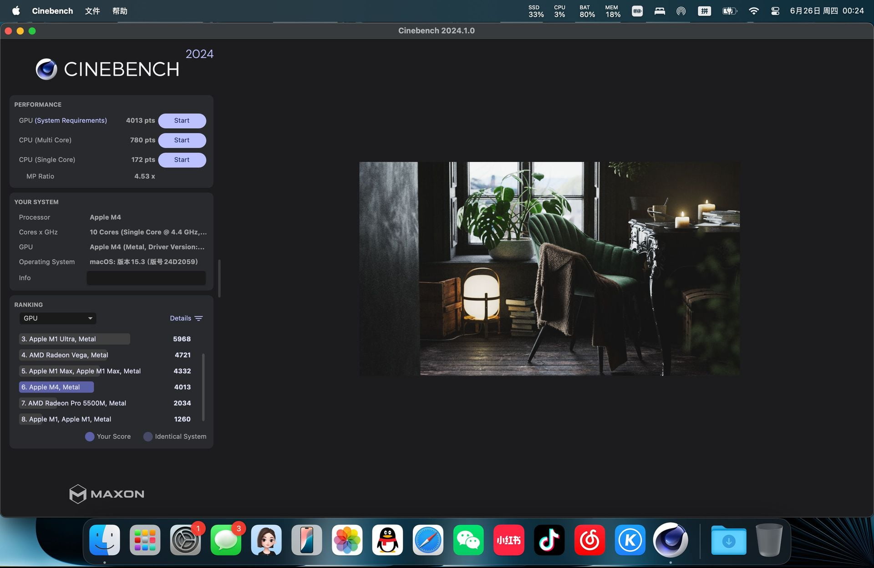This screenshot has width=874, height=568.
Task: Open Safari from the Dock
Action: click(x=428, y=540)
